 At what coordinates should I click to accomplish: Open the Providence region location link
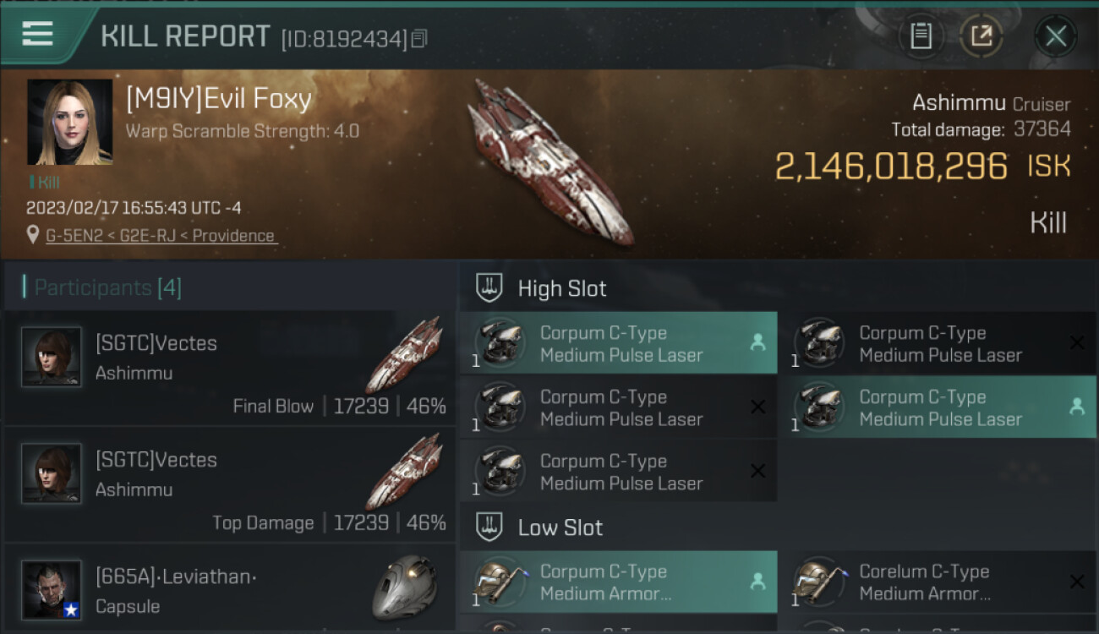[x=233, y=236]
